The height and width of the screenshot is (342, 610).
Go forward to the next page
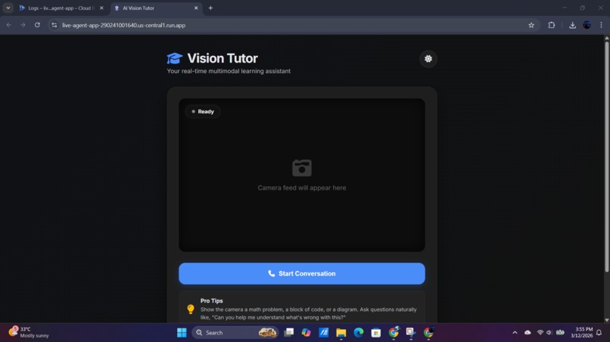[x=23, y=25]
